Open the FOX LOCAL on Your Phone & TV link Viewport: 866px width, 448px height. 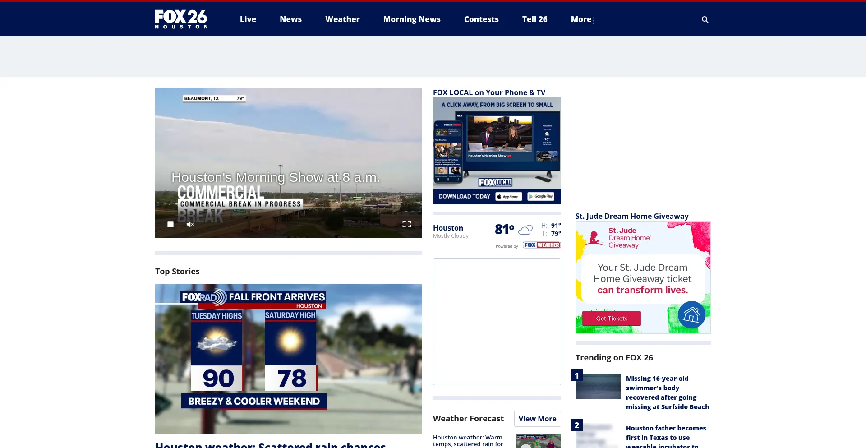[489, 92]
